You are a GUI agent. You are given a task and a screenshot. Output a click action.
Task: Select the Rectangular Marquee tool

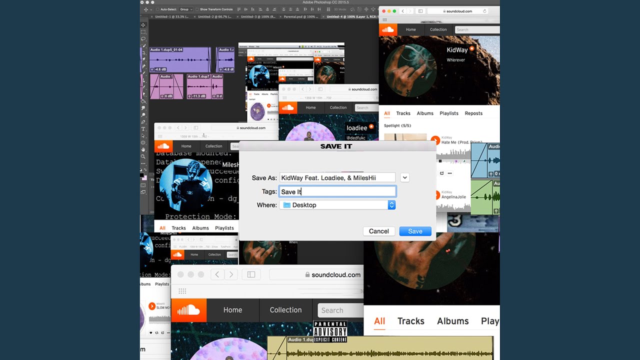[x=143, y=31]
